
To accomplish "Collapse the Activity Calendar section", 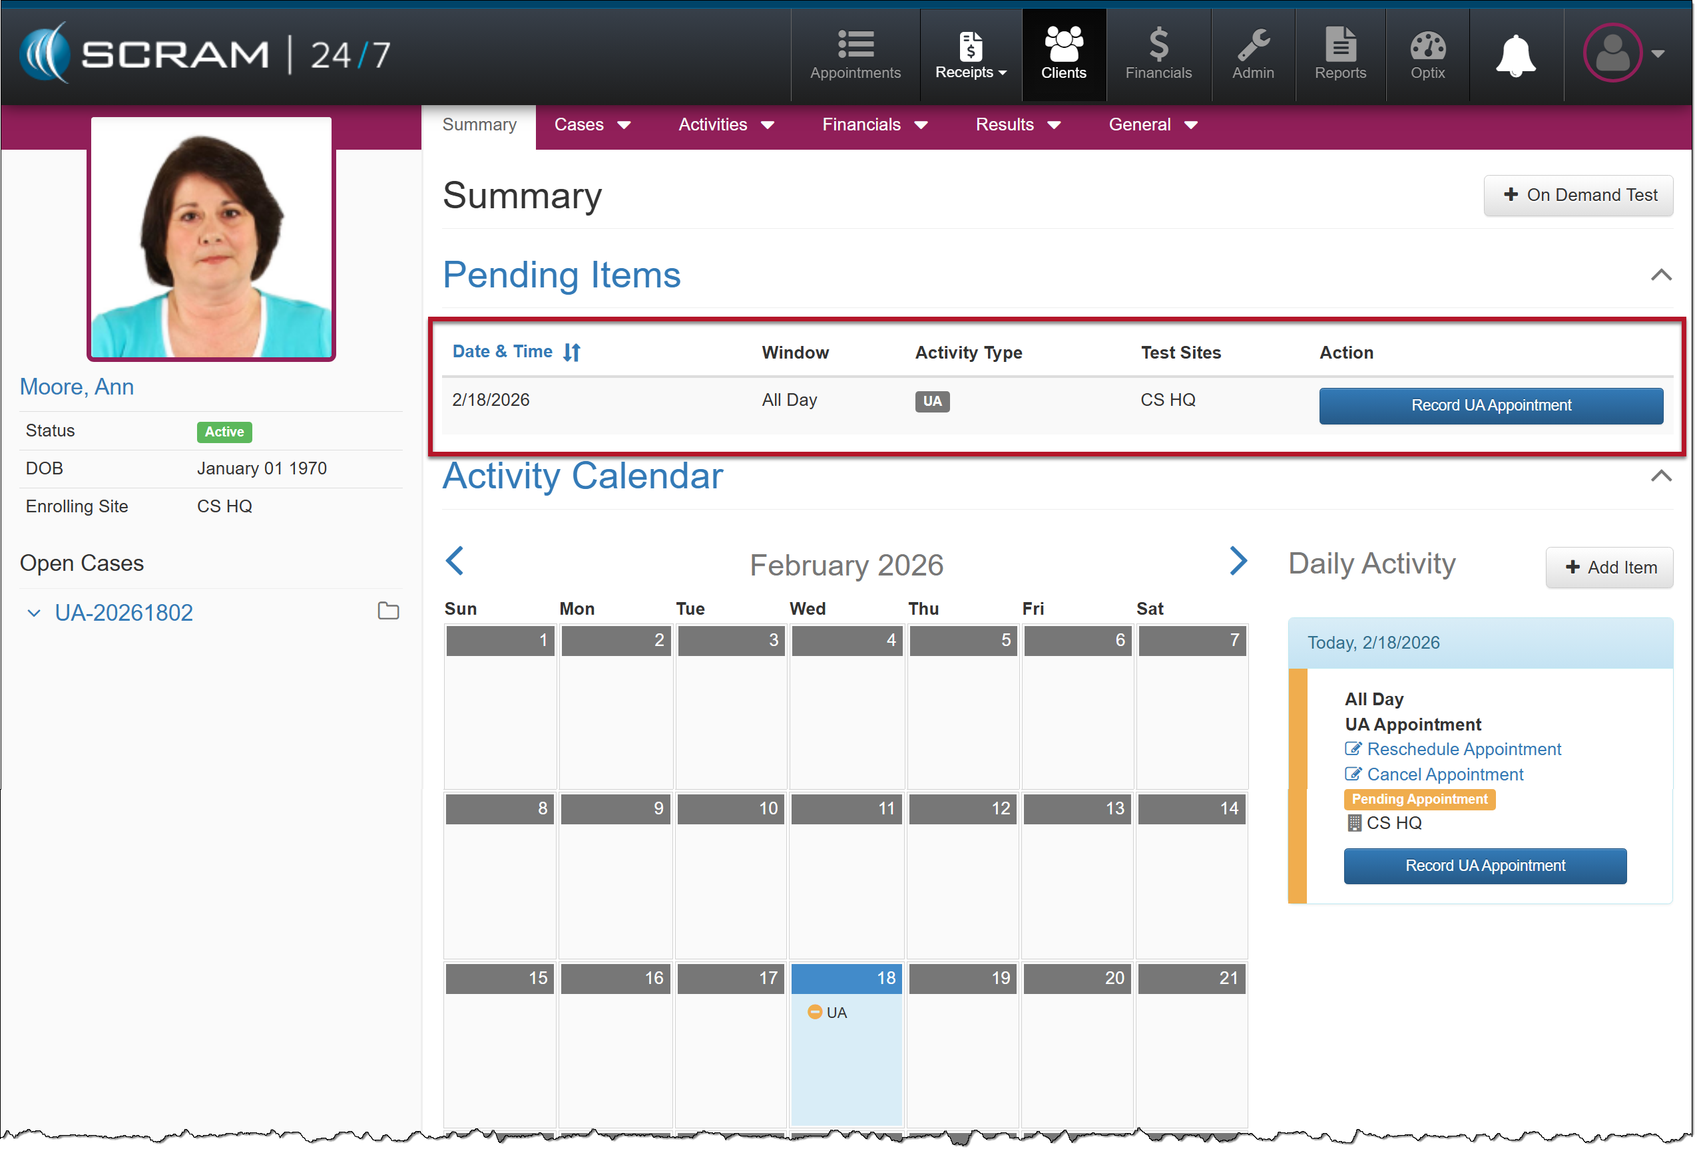I will click(x=1661, y=476).
